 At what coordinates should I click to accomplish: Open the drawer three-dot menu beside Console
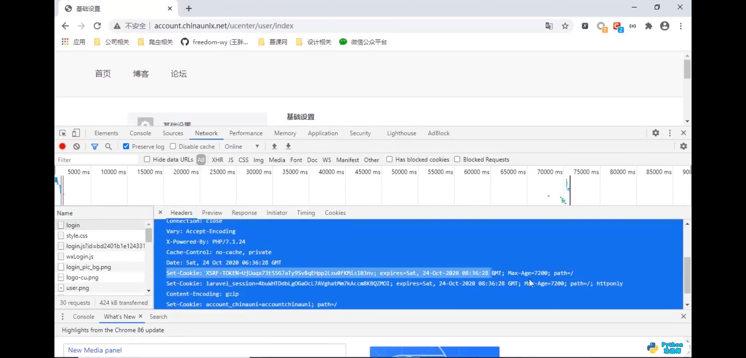click(x=62, y=317)
